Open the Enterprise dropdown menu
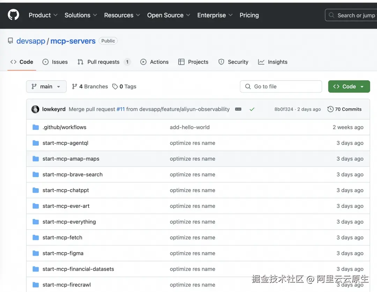The image size is (377, 292). 215,15
